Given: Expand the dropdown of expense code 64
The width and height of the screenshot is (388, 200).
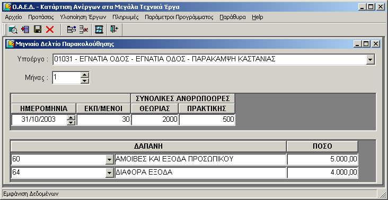Looking at the screenshot, I should click(x=109, y=173).
